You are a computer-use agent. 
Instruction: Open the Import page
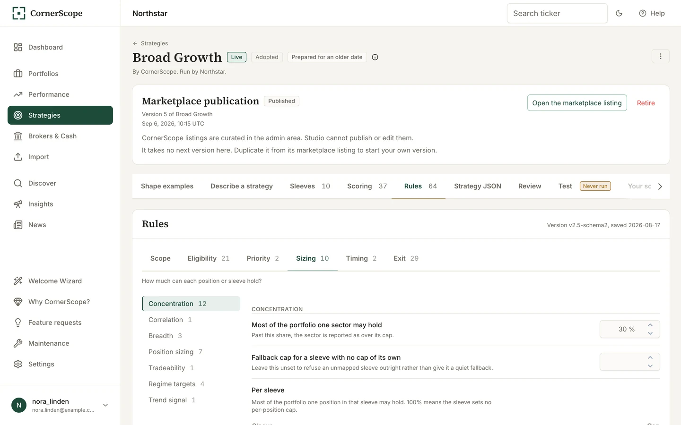(x=60, y=157)
